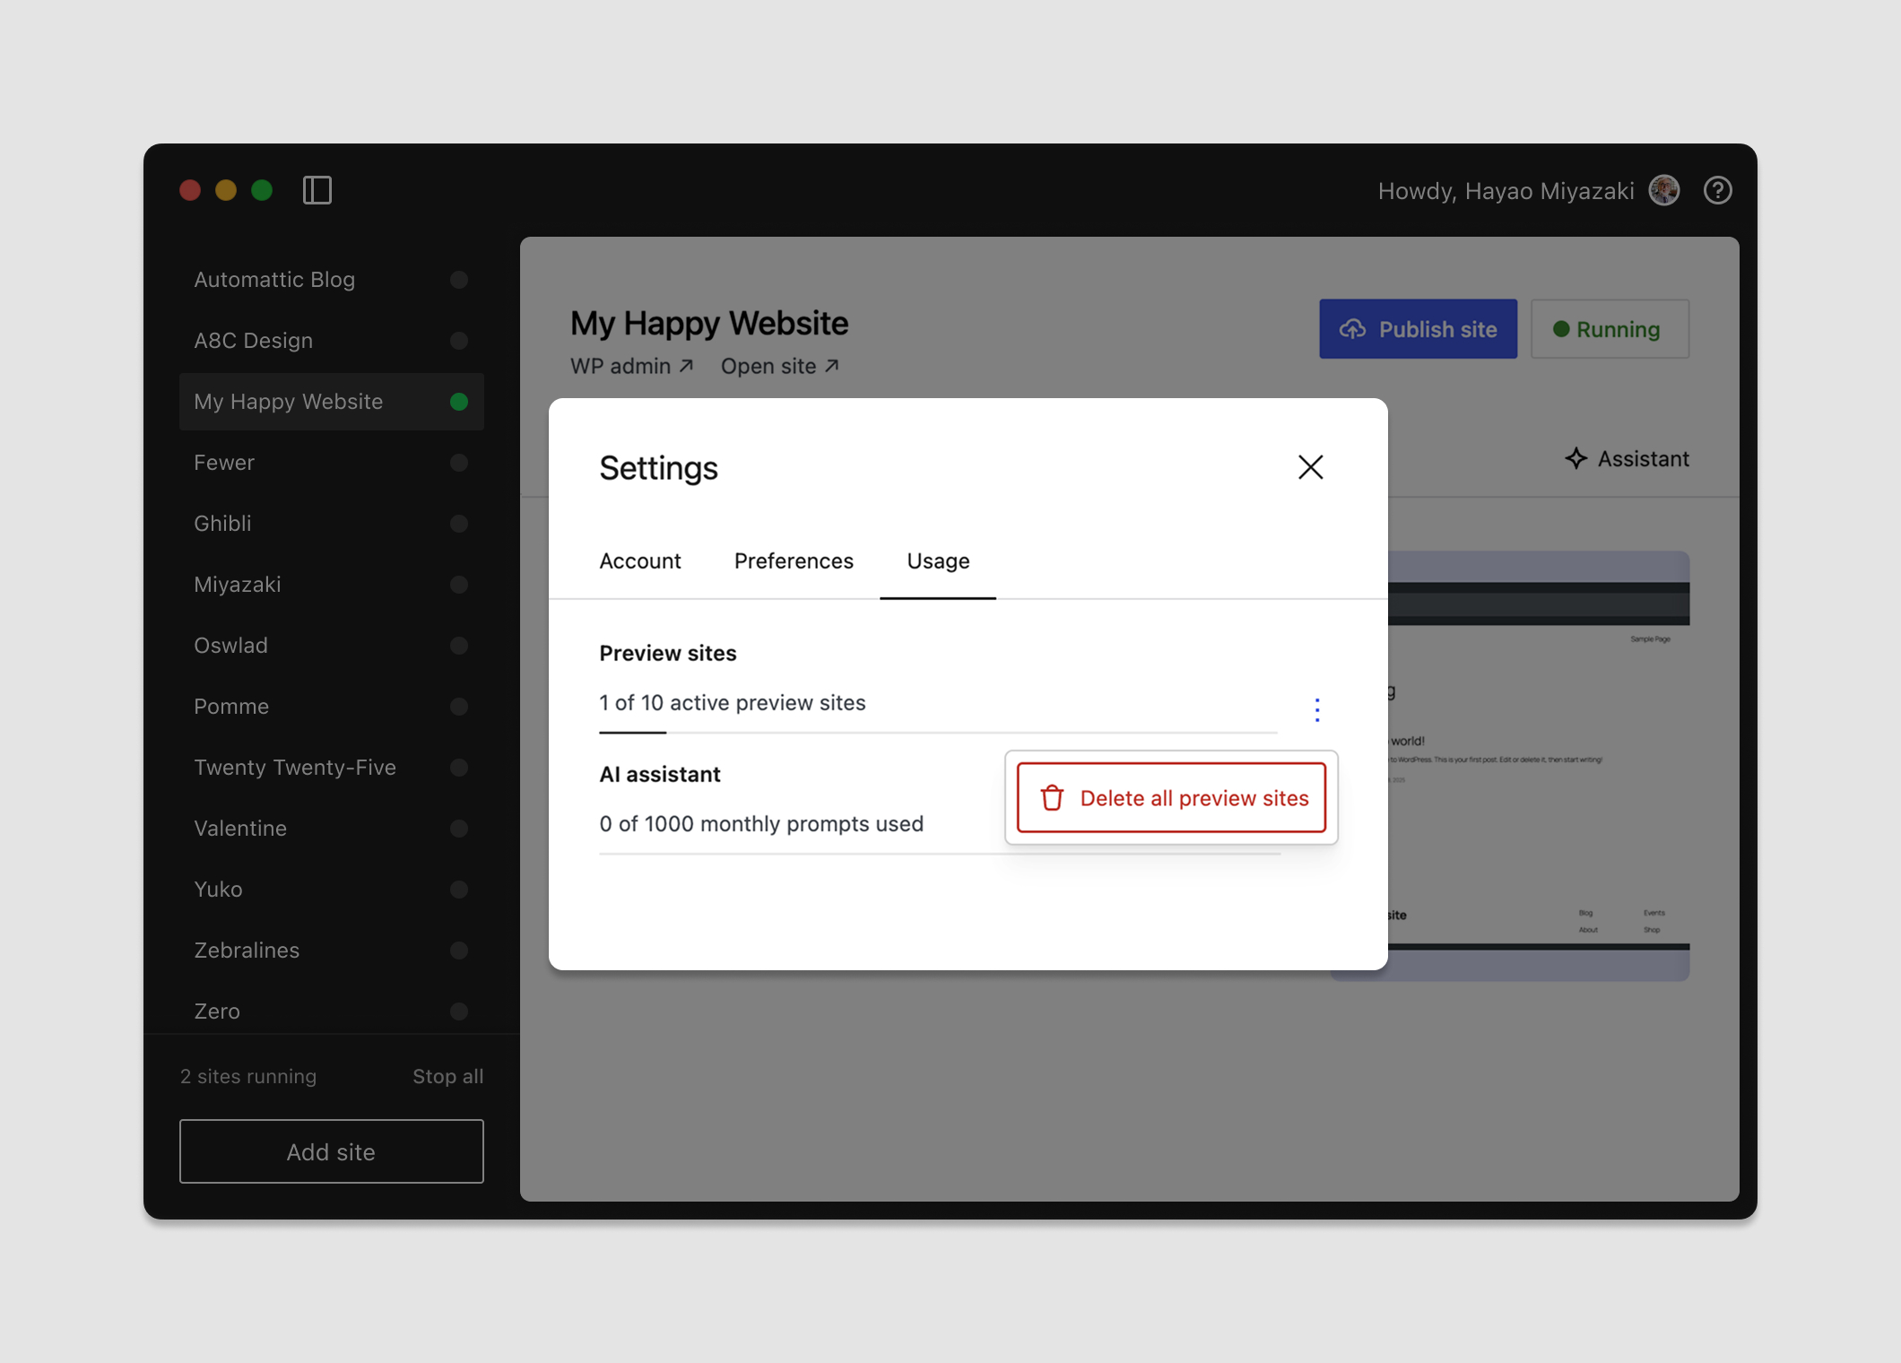This screenshot has width=1901, height=1363.
Task: Close the Settings dialog with X
Action: click(x=1310, y=467)
